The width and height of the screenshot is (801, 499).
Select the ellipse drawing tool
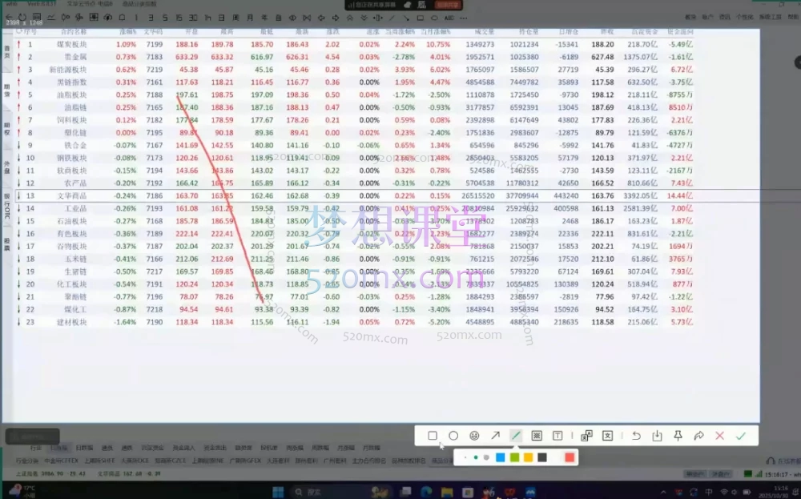pos(453,436)
